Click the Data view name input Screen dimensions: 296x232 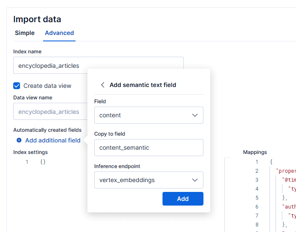point(49,112)
